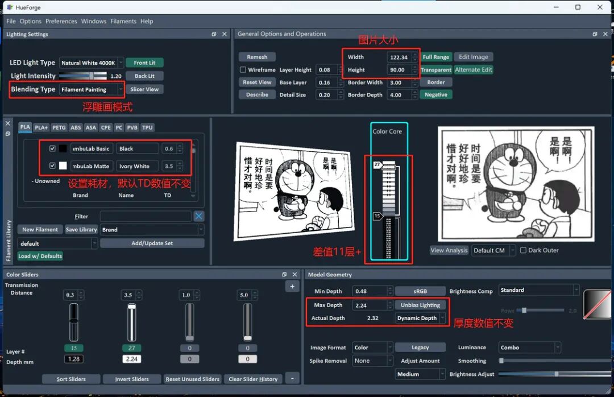
Task: Toggle the Transparent option
Action: click(436, 70)
